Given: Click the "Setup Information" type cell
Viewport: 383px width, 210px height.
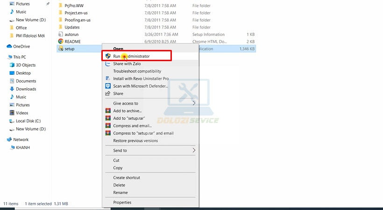Looking at the screenshot, I should [x=208, y=35].
